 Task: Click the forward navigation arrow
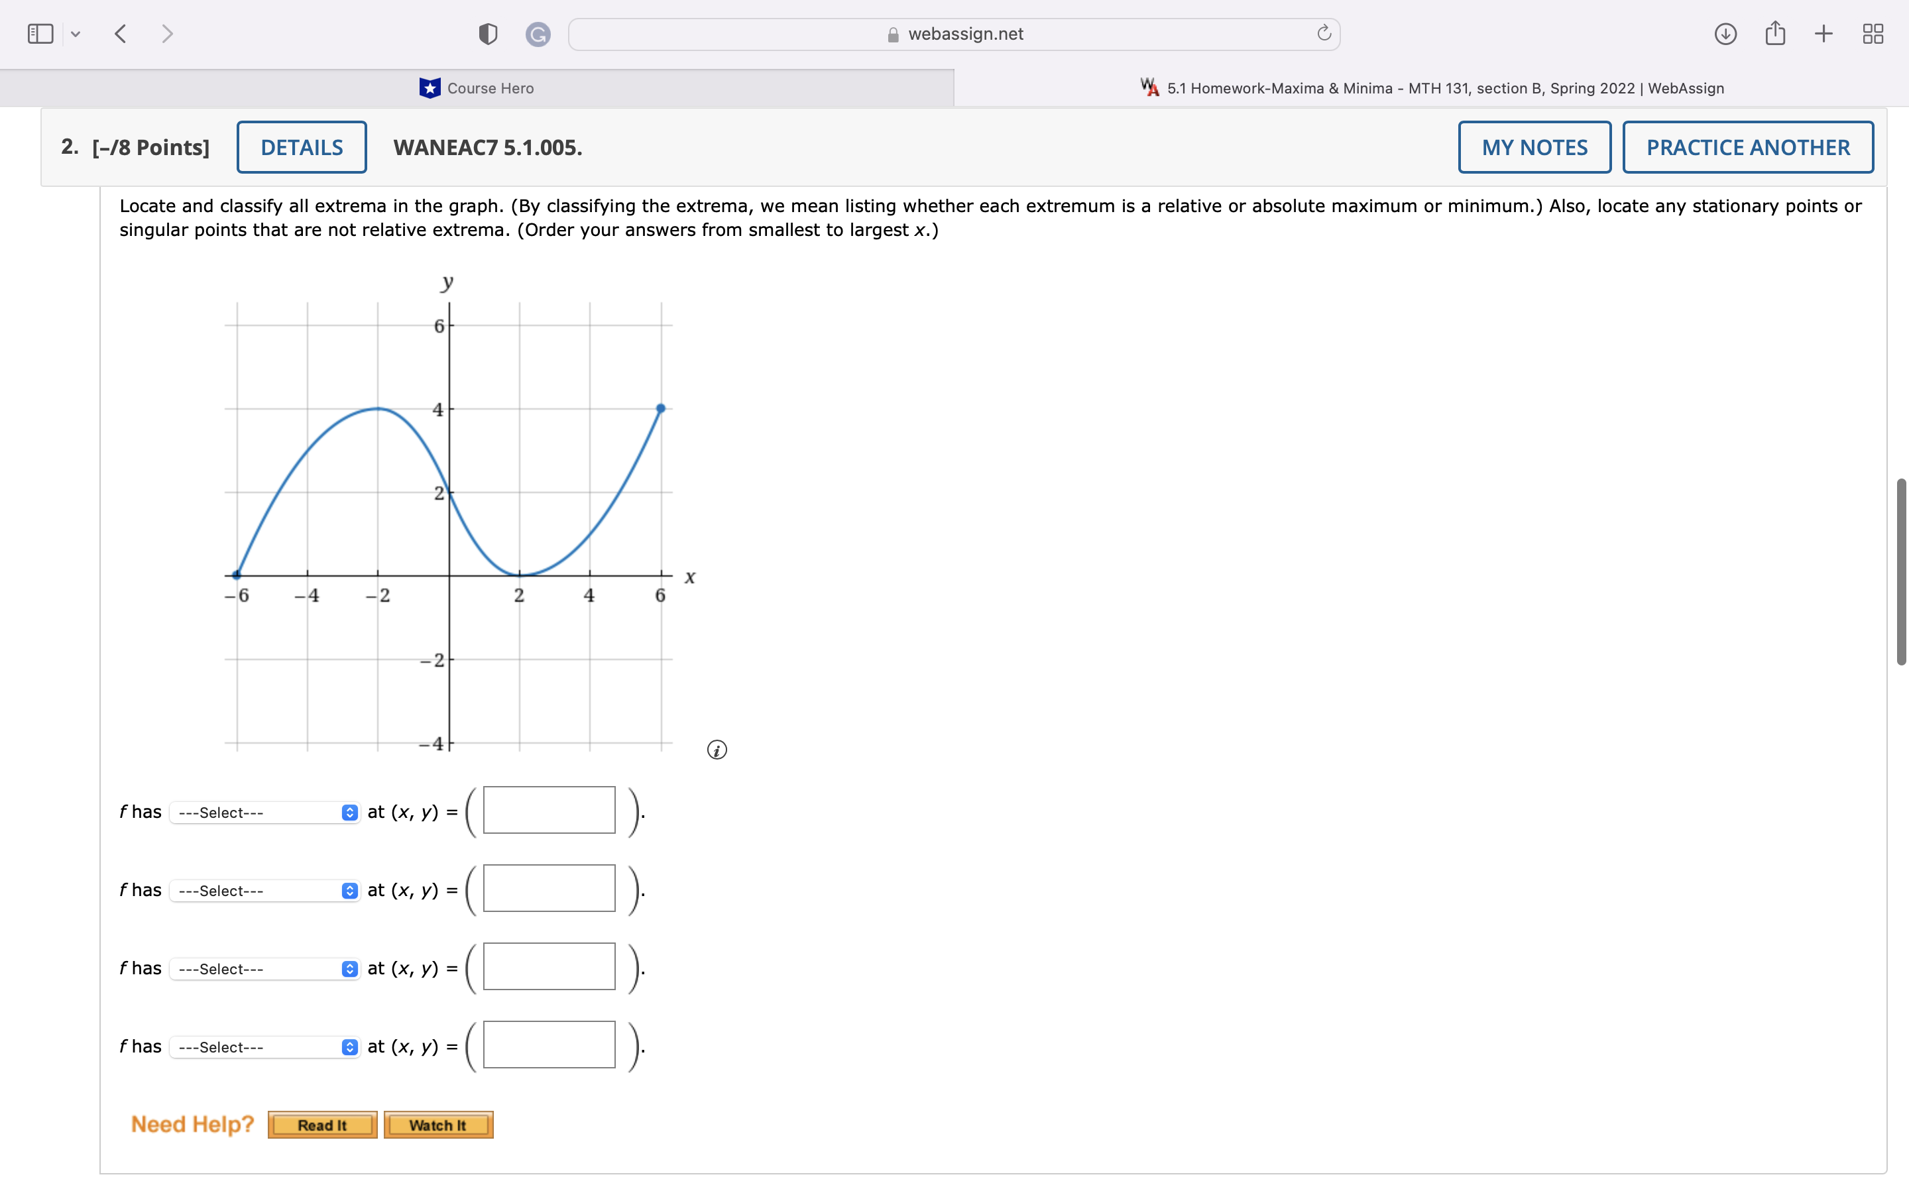click(168, 33)
